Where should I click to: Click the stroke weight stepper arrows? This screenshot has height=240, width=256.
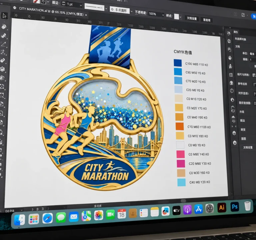[x=64, y=4]
